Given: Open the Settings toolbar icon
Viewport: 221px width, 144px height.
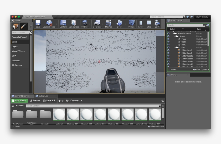Looking at the screenshot, I should pyautogui.click(x=85, y=24).
